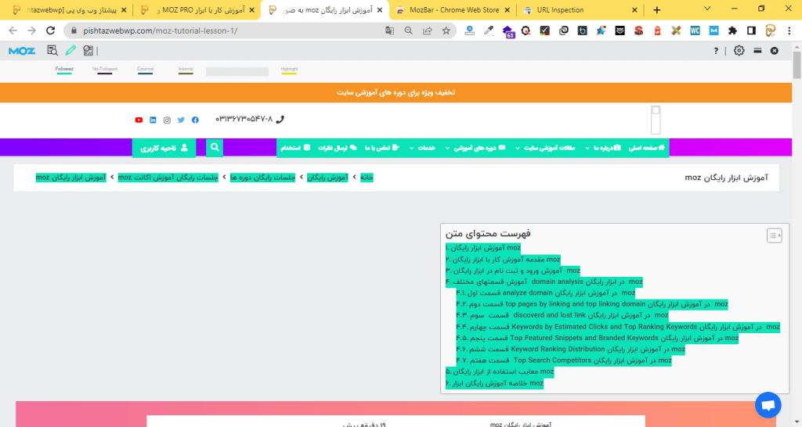Toggle No-Followed links highlighting
The width and height of the screenshot is (802, 427).
click(104, 70)
